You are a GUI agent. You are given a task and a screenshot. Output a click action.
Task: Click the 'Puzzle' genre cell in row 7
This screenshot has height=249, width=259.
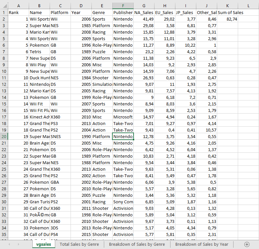point(102,52)
